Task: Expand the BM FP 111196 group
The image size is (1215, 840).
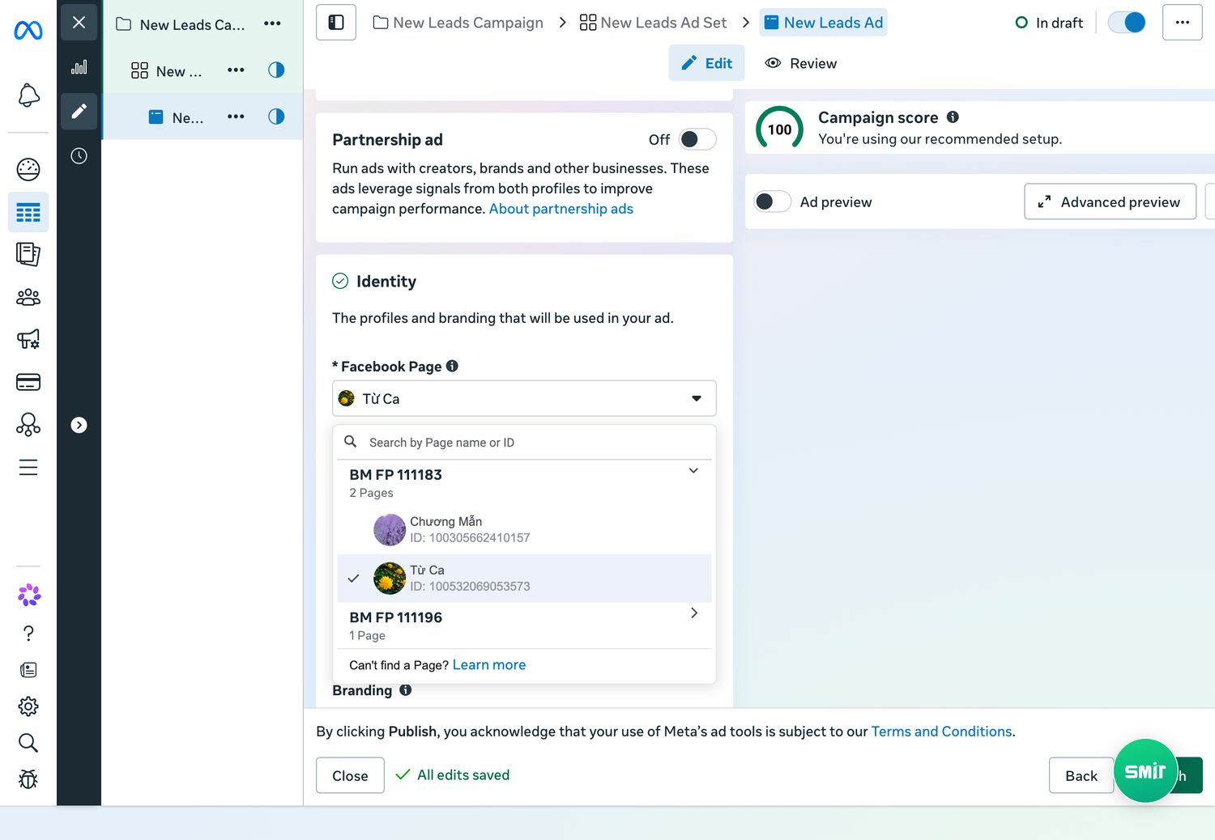Action: [693, 613]
